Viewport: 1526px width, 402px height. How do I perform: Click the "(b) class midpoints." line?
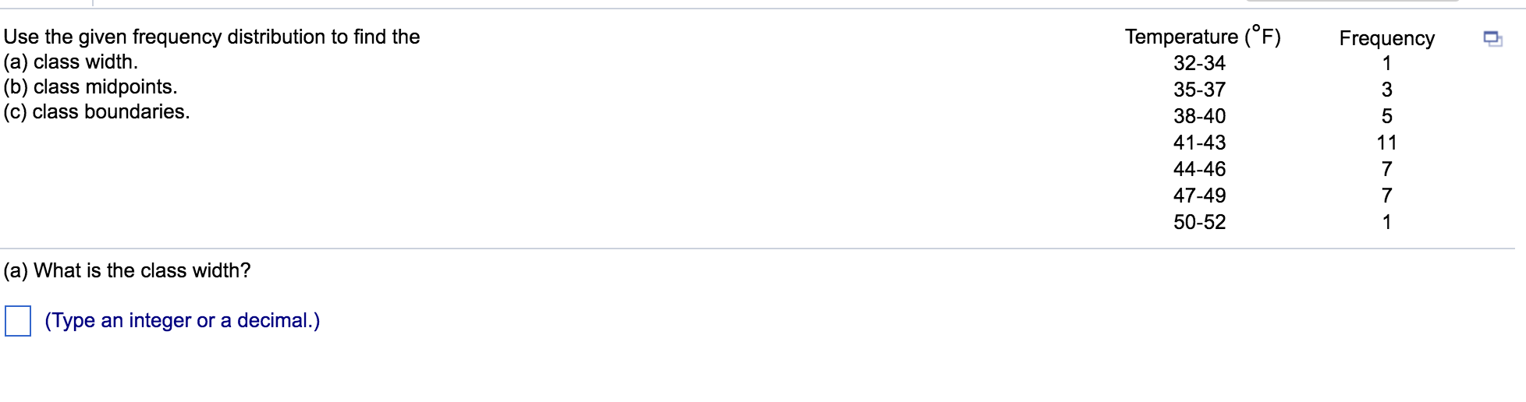90,86
